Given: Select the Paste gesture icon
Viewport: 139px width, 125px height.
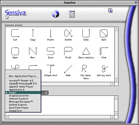Looking at the screenshot, I should click(51, 33).
